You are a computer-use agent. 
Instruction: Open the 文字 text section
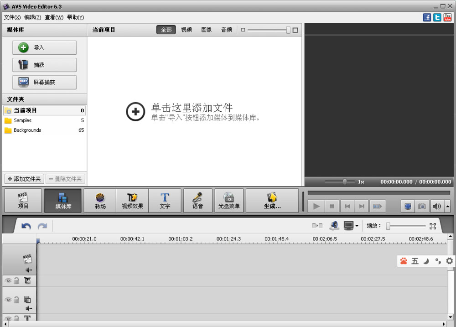[x=165, y=201]
